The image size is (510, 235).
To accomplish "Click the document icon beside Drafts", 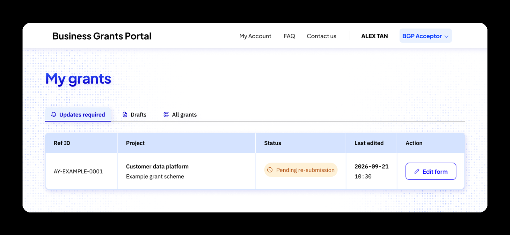I will pos(125,115).
